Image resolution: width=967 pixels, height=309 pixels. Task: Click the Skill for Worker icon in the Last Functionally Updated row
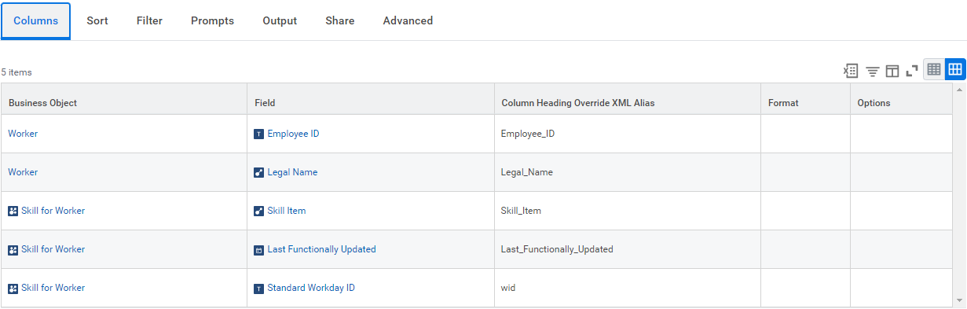coord(13,250)
